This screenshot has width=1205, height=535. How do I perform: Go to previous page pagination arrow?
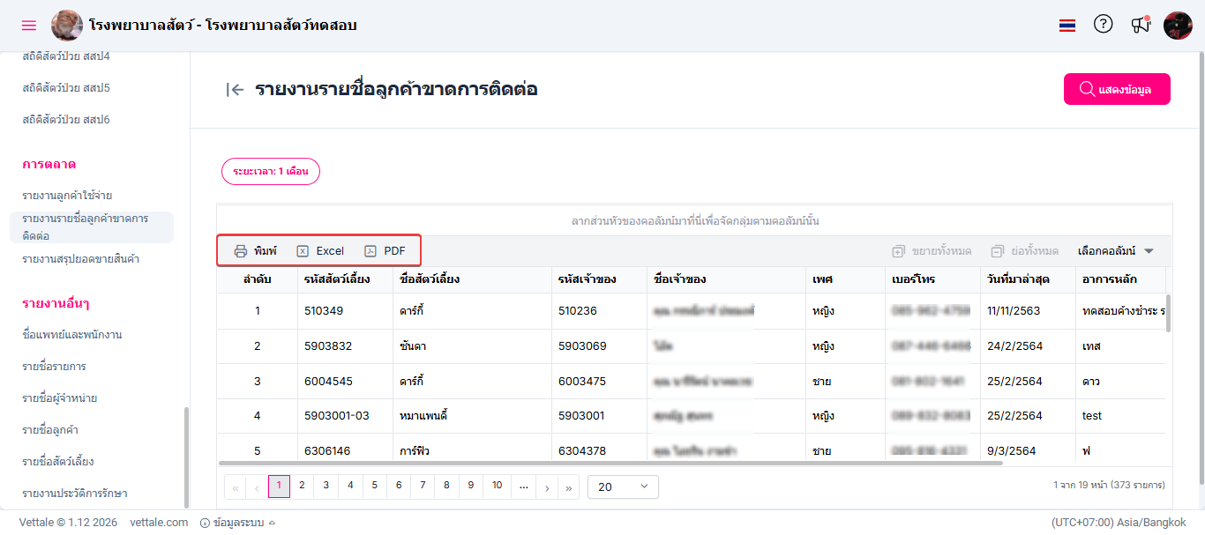pos(257,487)
